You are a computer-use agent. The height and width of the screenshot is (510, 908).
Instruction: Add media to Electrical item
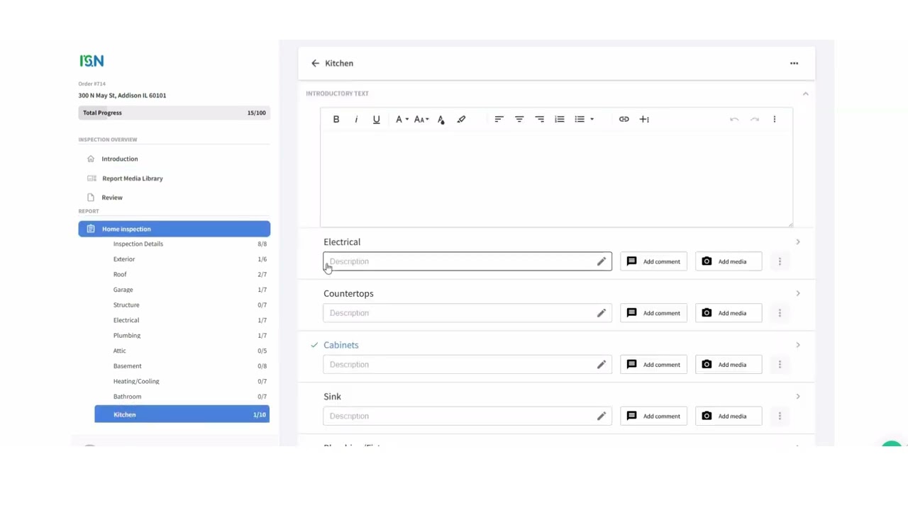click(729, 261)
